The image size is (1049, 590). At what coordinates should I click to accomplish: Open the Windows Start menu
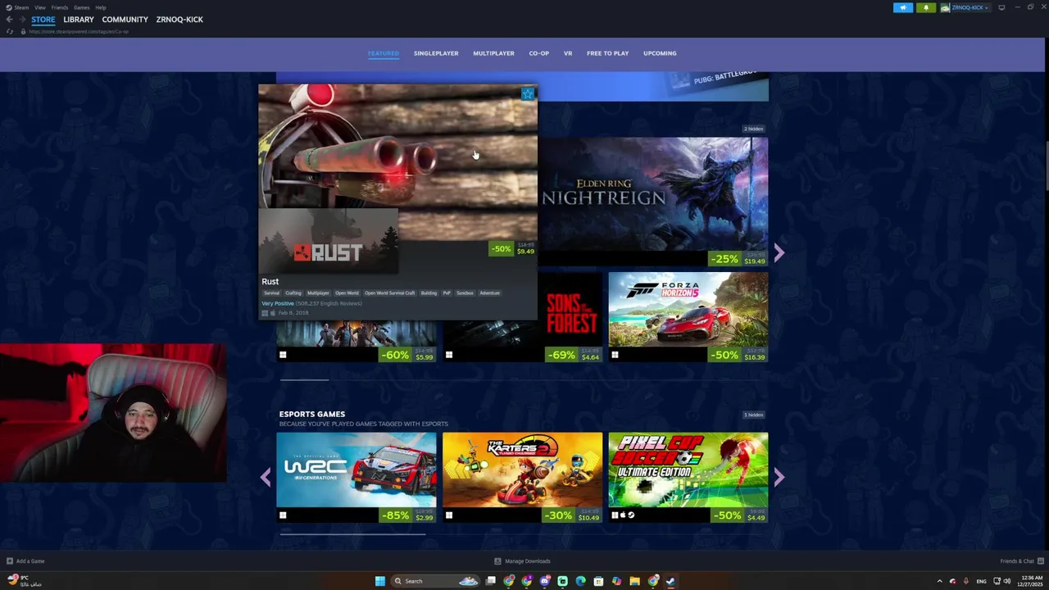380,581
